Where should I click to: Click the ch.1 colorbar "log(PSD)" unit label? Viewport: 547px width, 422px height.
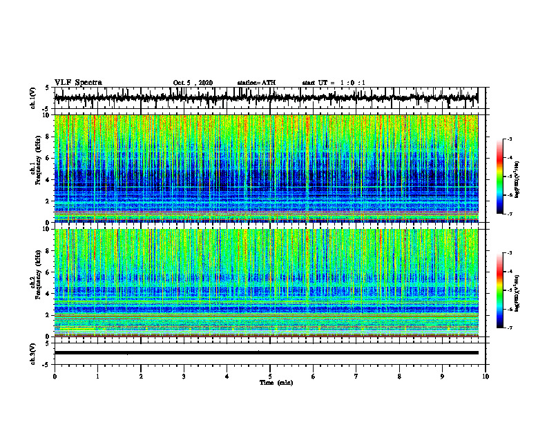click(517, 179)
